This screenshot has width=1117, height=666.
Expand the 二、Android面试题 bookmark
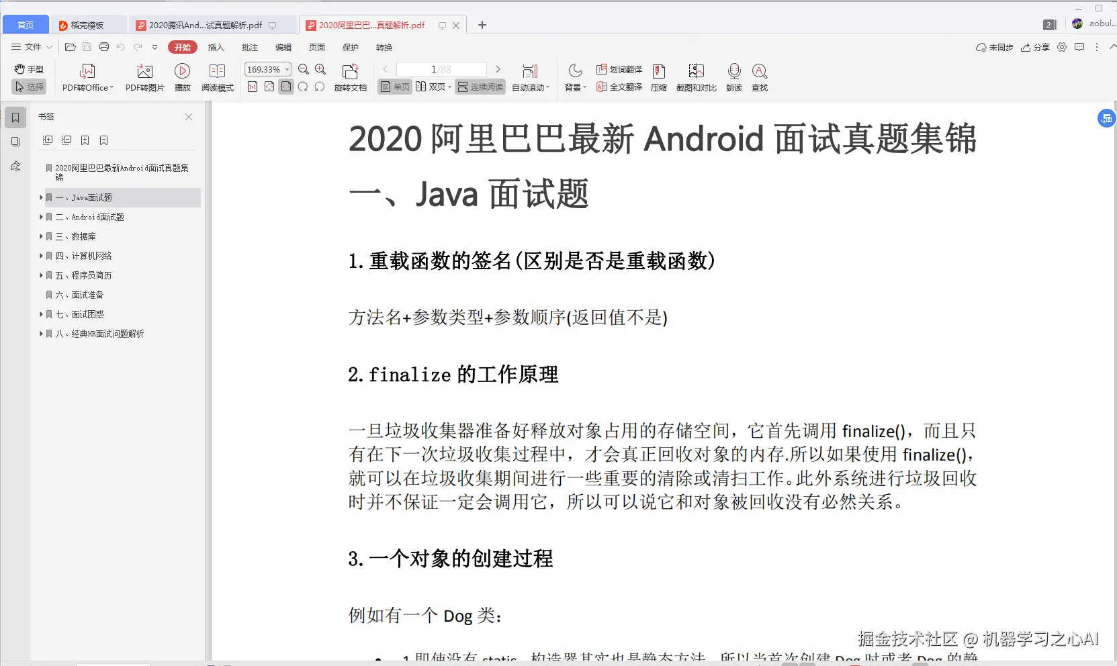41,217
